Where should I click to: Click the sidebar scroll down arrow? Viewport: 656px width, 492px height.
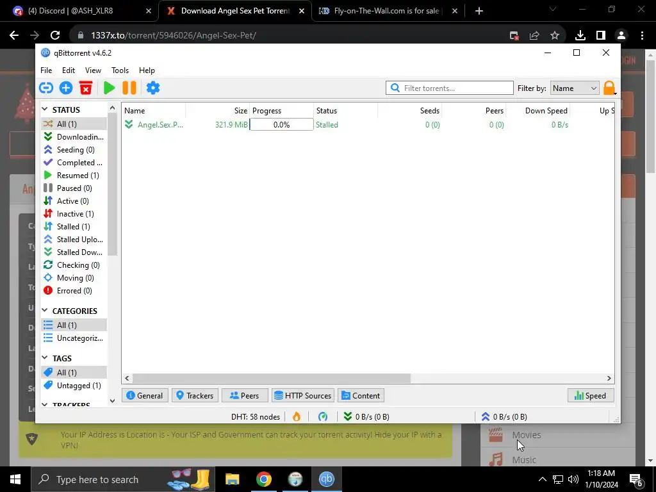112,401
